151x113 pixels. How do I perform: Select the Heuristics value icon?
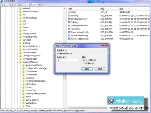[x=69, y=29]
